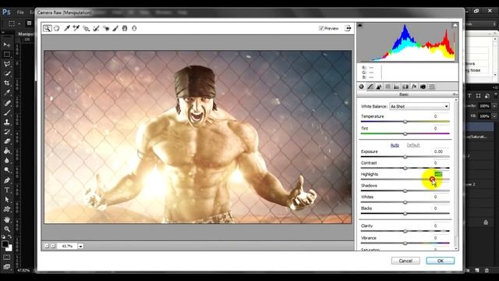This screenshot has height=281, width=499.
Task: Switch to the Detail panel tab
Action: pos(379,87)
